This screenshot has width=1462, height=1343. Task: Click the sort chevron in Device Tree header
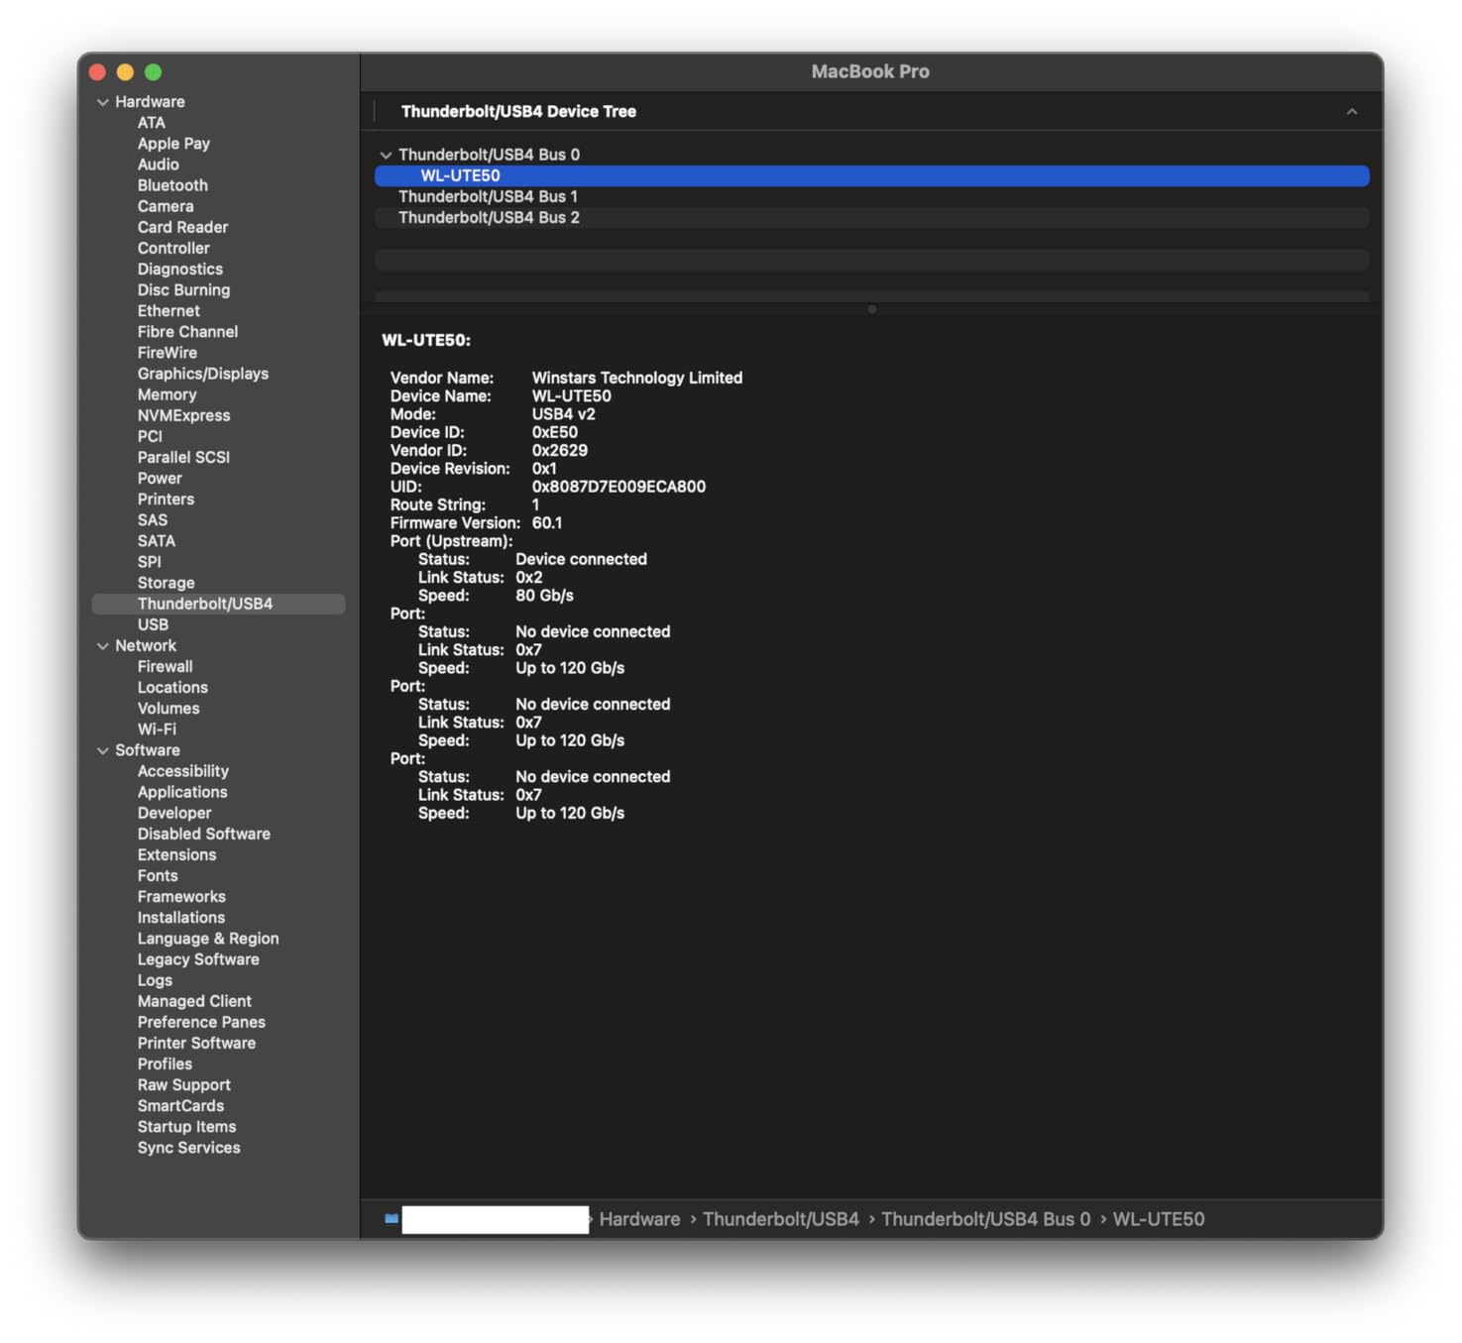pos(1351,112)
